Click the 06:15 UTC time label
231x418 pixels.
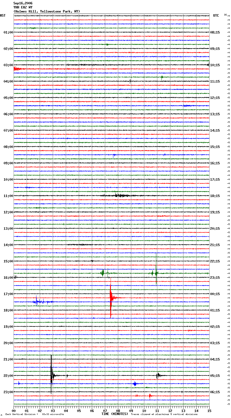pyautogui.click(x=215, y=392)
